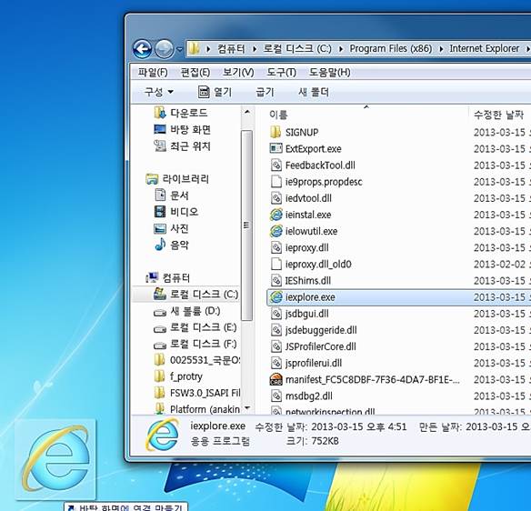Screen dimensions: 531x511
Task: Open the 편집(E) menu
Action: pyautogui.click(x=195, y=72)
